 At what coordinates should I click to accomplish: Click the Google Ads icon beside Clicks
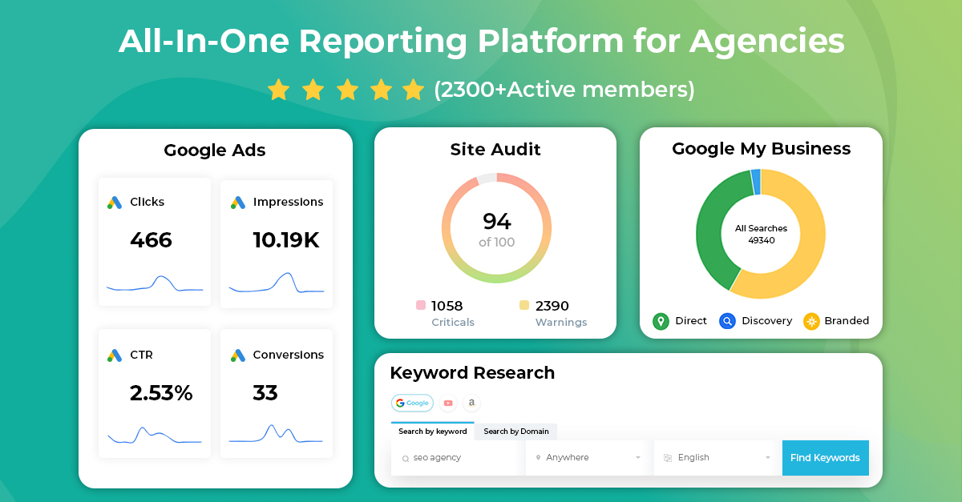coord(115,202)
